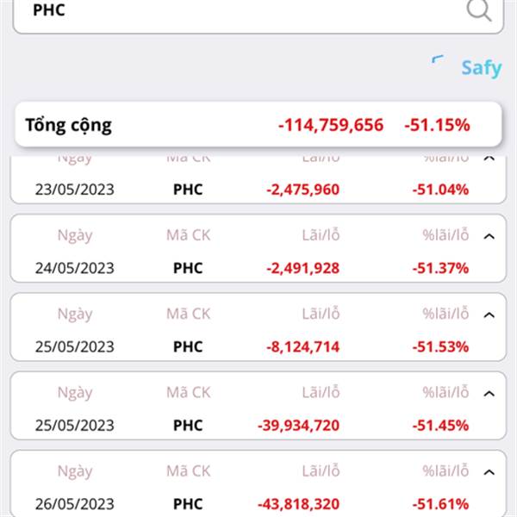Collapse the 23/05/2023 card chevron
Screen dimensions: 517x517
pyautogui.click(x=489, y=159)
